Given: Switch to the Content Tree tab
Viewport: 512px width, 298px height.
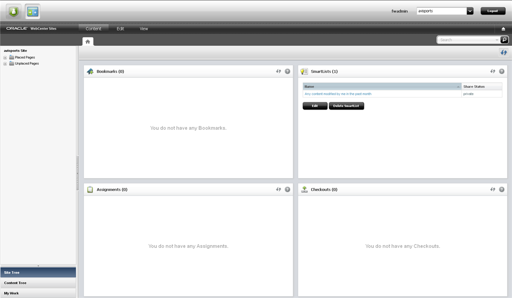Looking at the screenshot, I should [x=38, y=283].
